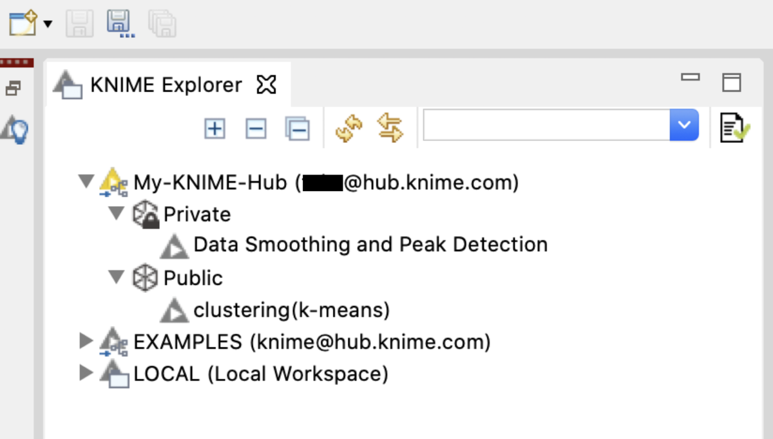Click the Save icon in toolbar

pyautogui.click(x=81, y=24)
